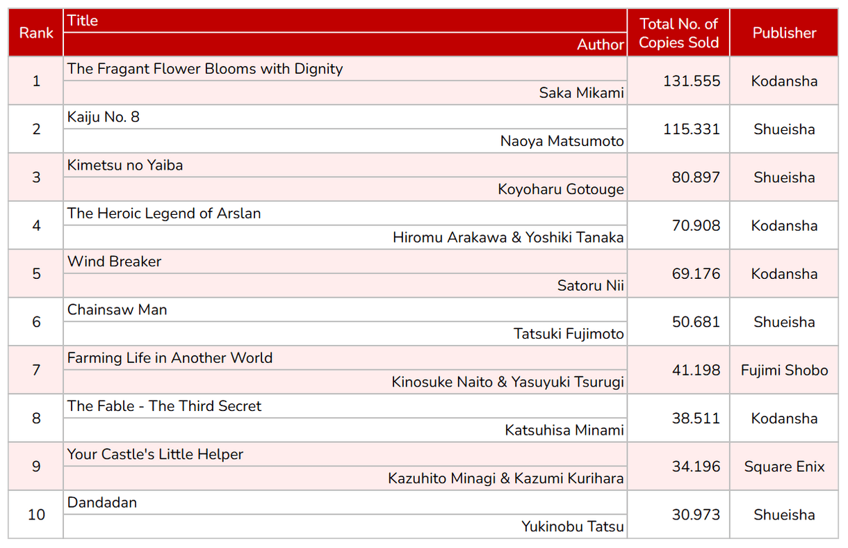
Task: Click the sales value 69.176
Action: pyautogui.click(x=696, y=274)
